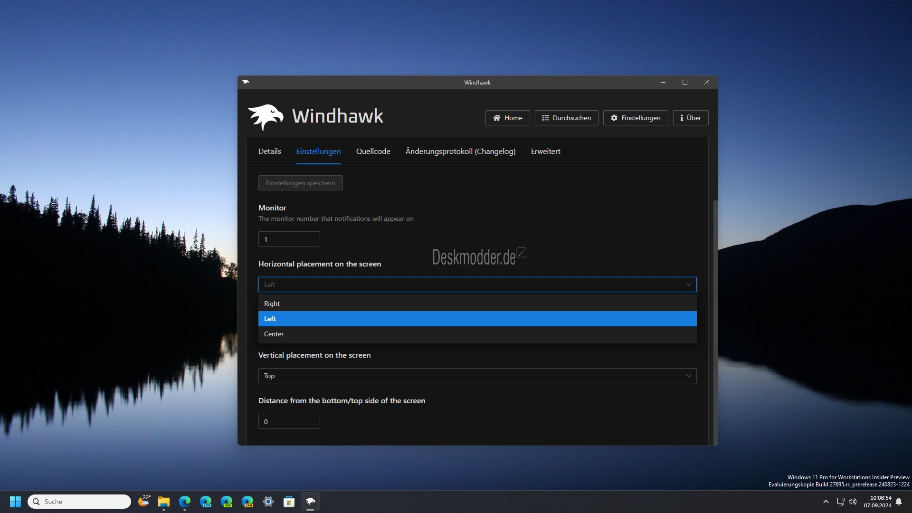Focus the Monitor number input field
Viewport: 912px width, 513px height.
pos(289,239)
